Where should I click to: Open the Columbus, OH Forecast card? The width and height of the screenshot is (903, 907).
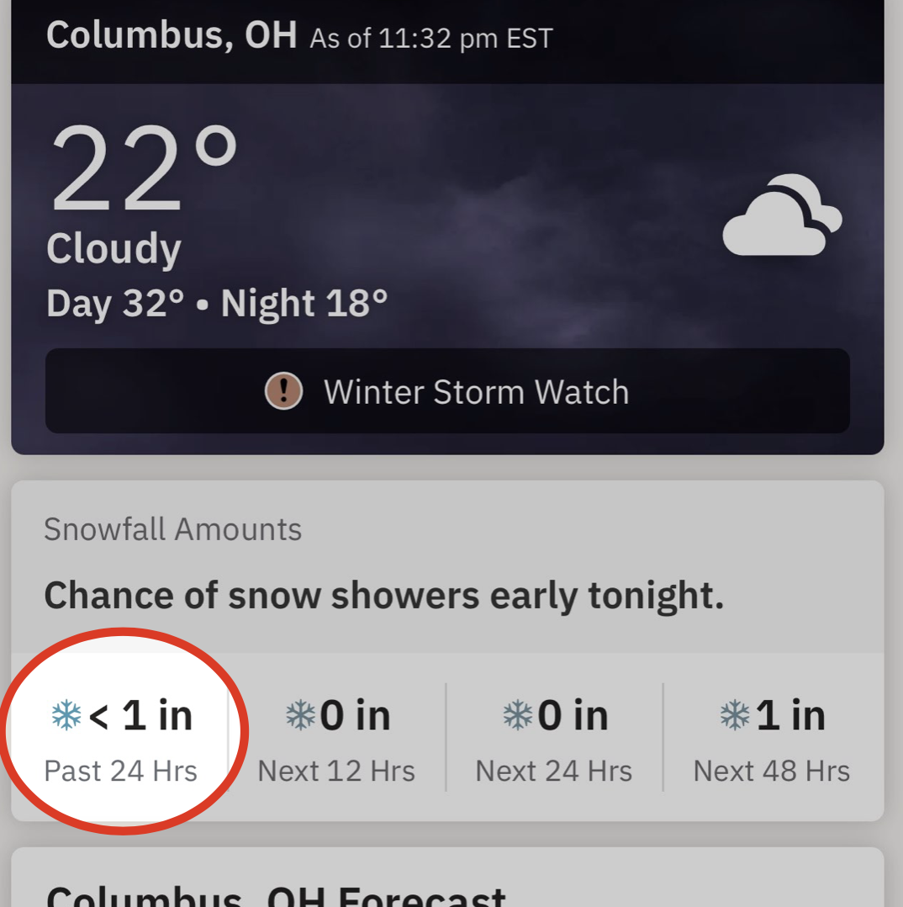[x=277, y=892]
